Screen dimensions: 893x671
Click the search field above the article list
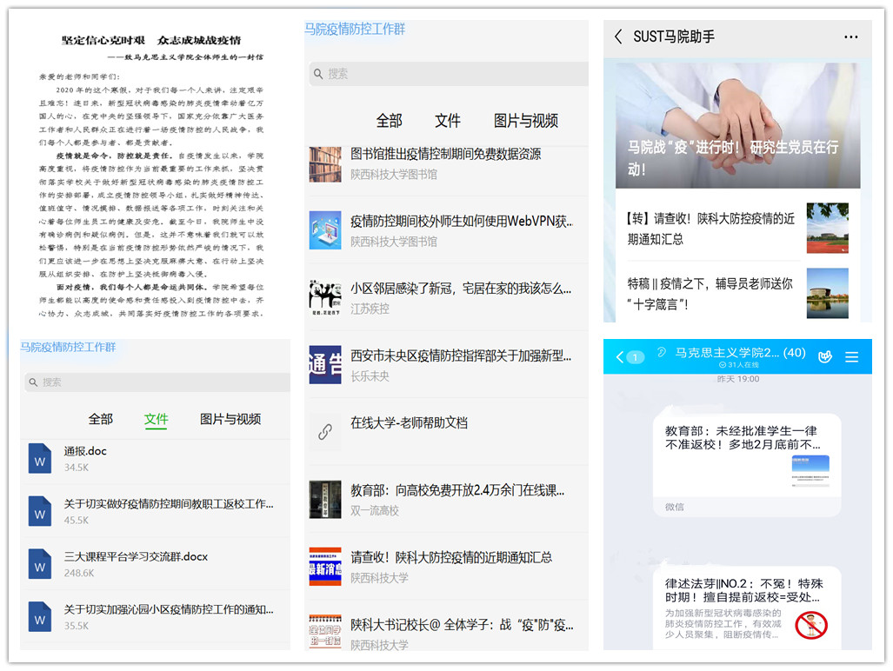[448, 74]
